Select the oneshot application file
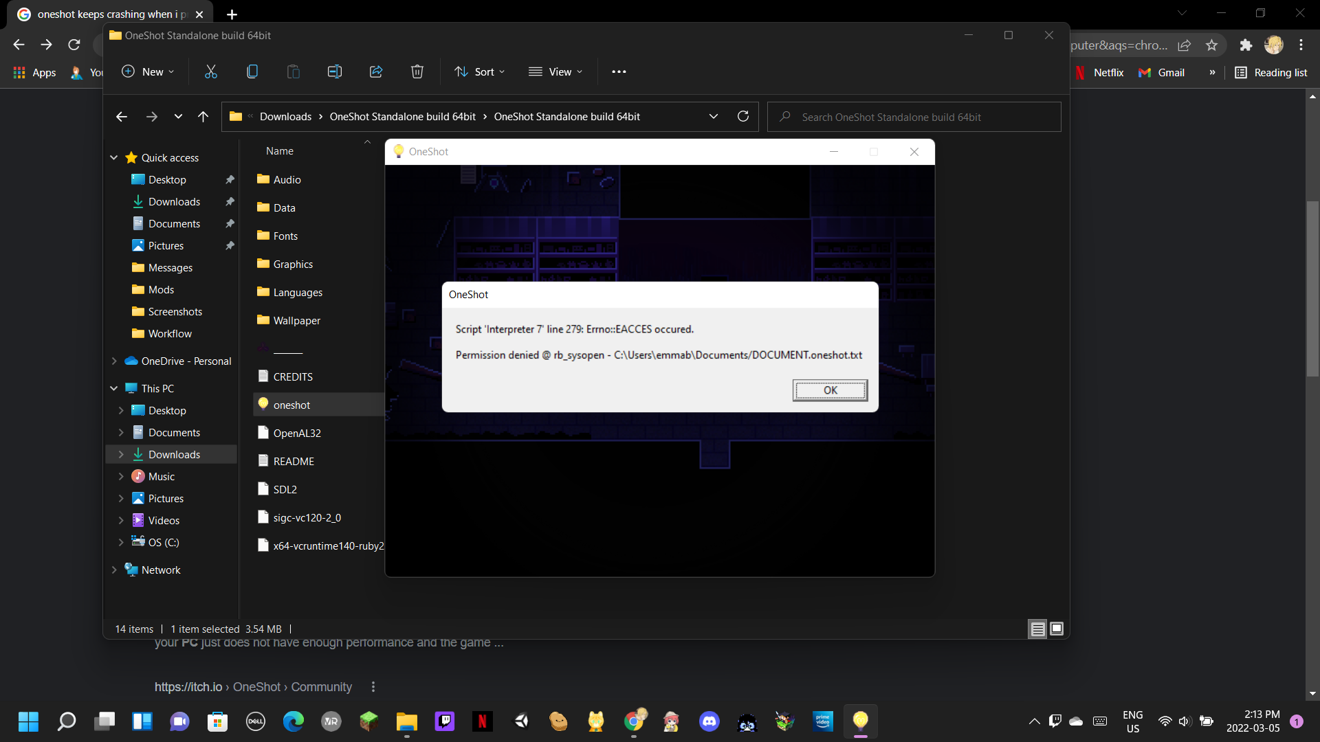The height and width of the screenshot is (742, 1320). point(291,405)
